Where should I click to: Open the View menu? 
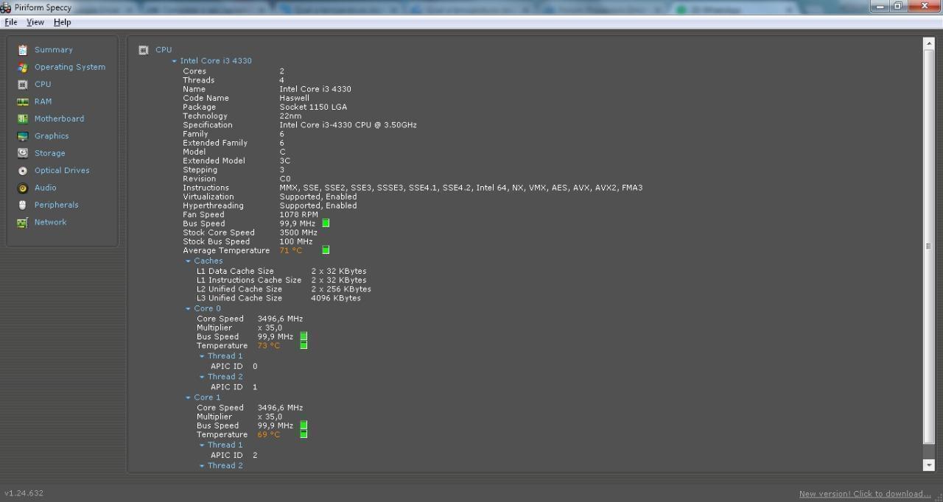tap(35, 22)
